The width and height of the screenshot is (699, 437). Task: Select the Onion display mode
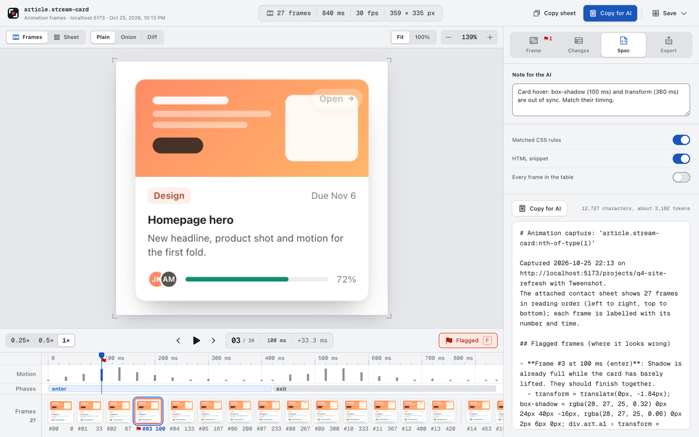(x=128, y=37)
